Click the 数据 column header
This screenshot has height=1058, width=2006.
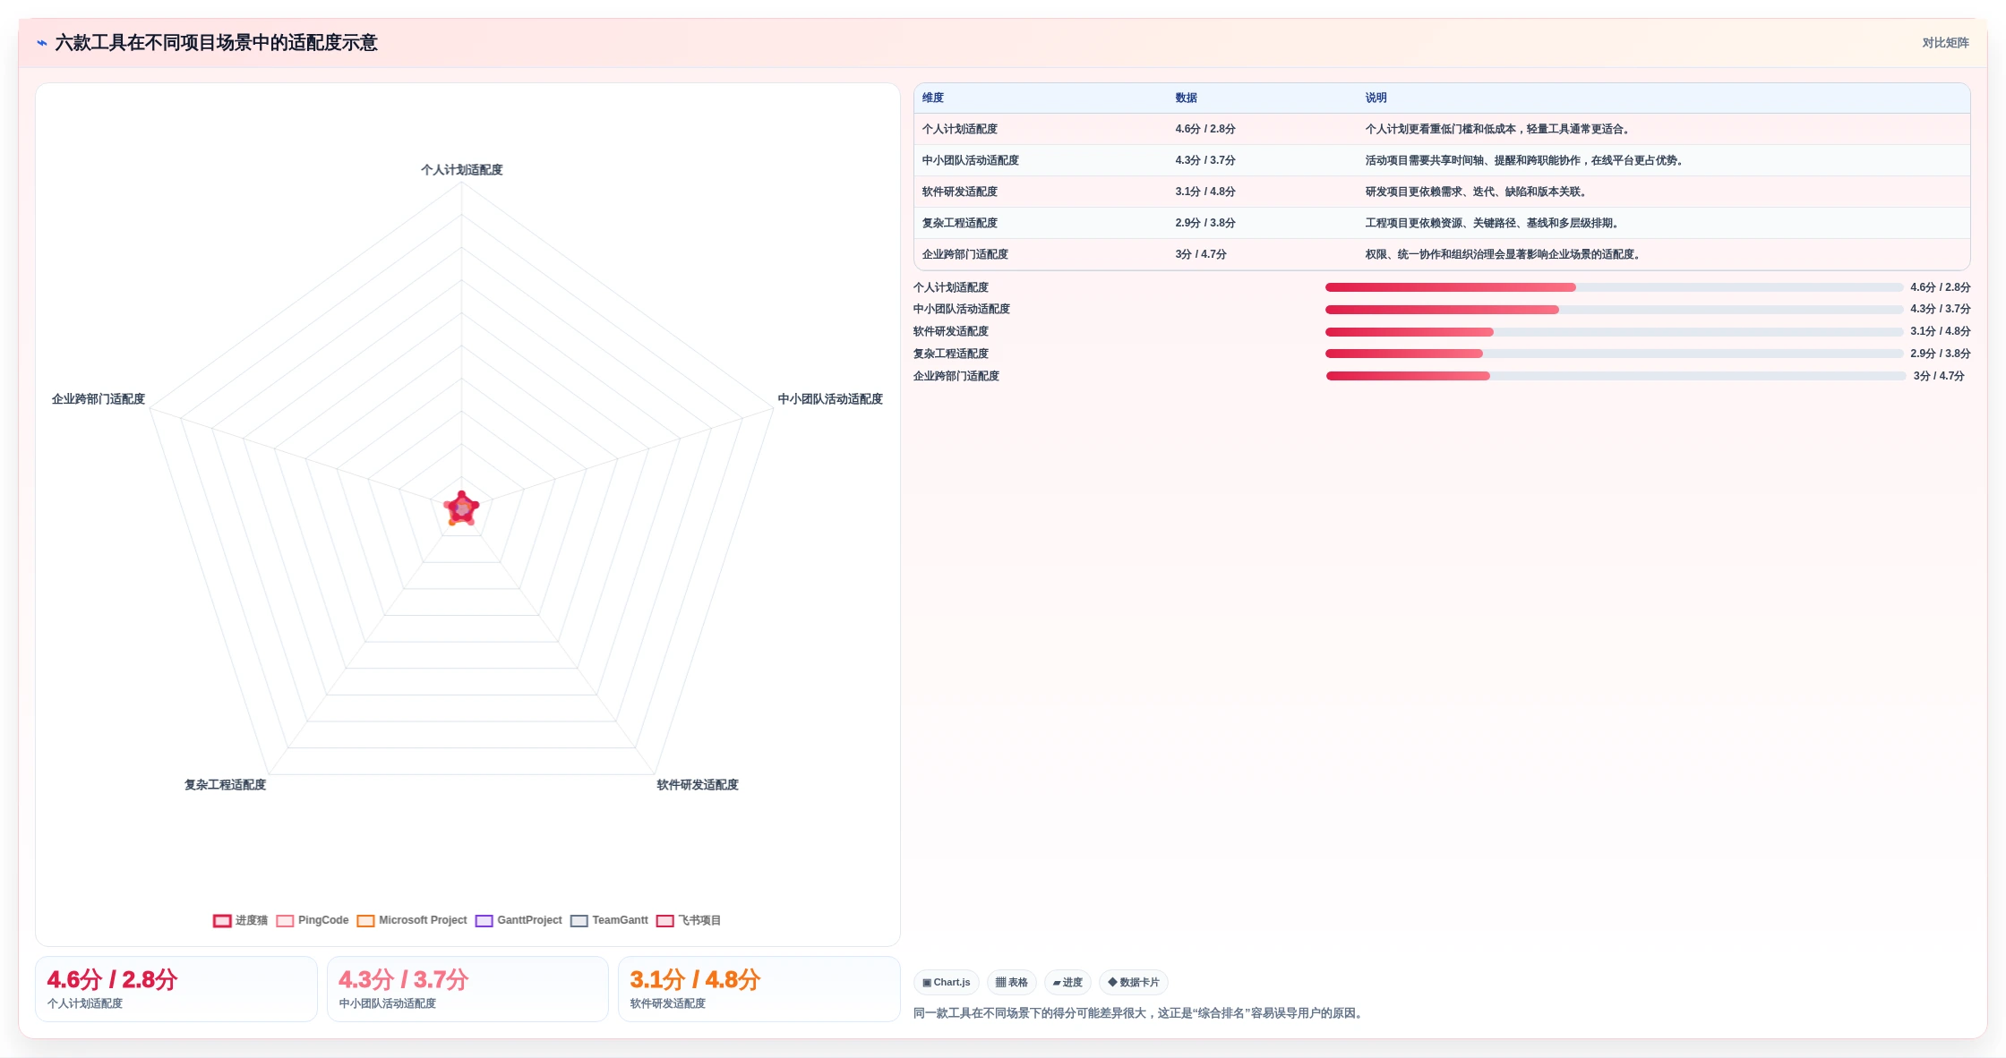point(1186,98)
